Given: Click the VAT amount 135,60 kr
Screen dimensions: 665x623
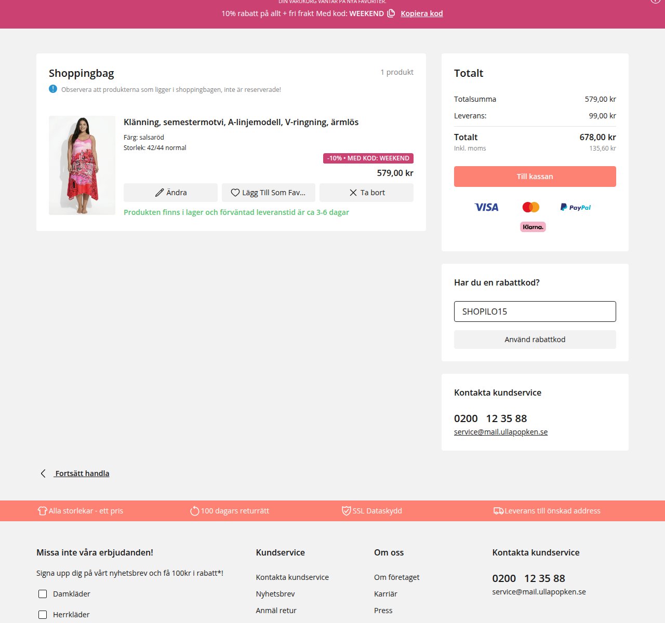Looking at the screenshot, I should (x=603, y=148).
